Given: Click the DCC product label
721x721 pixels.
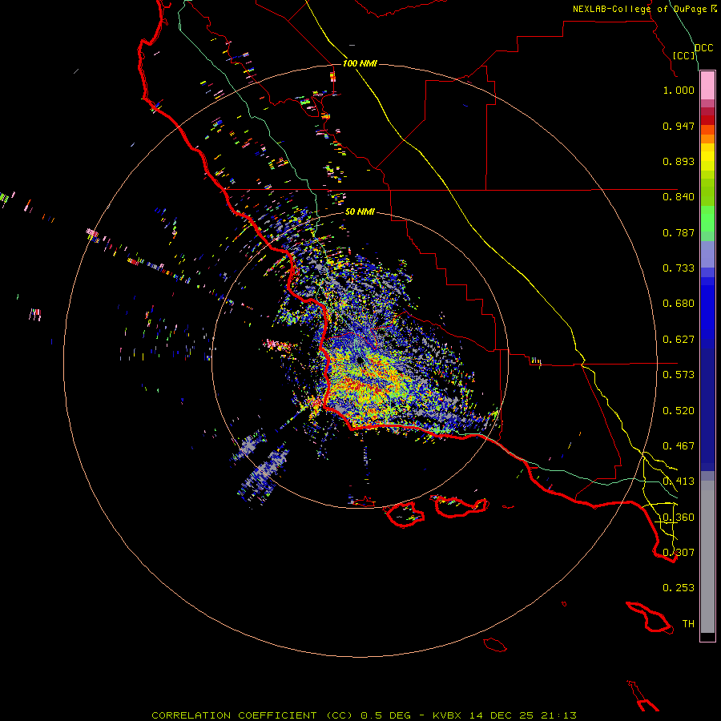Looking at the screenshot, I should click(x=704, y=48).
